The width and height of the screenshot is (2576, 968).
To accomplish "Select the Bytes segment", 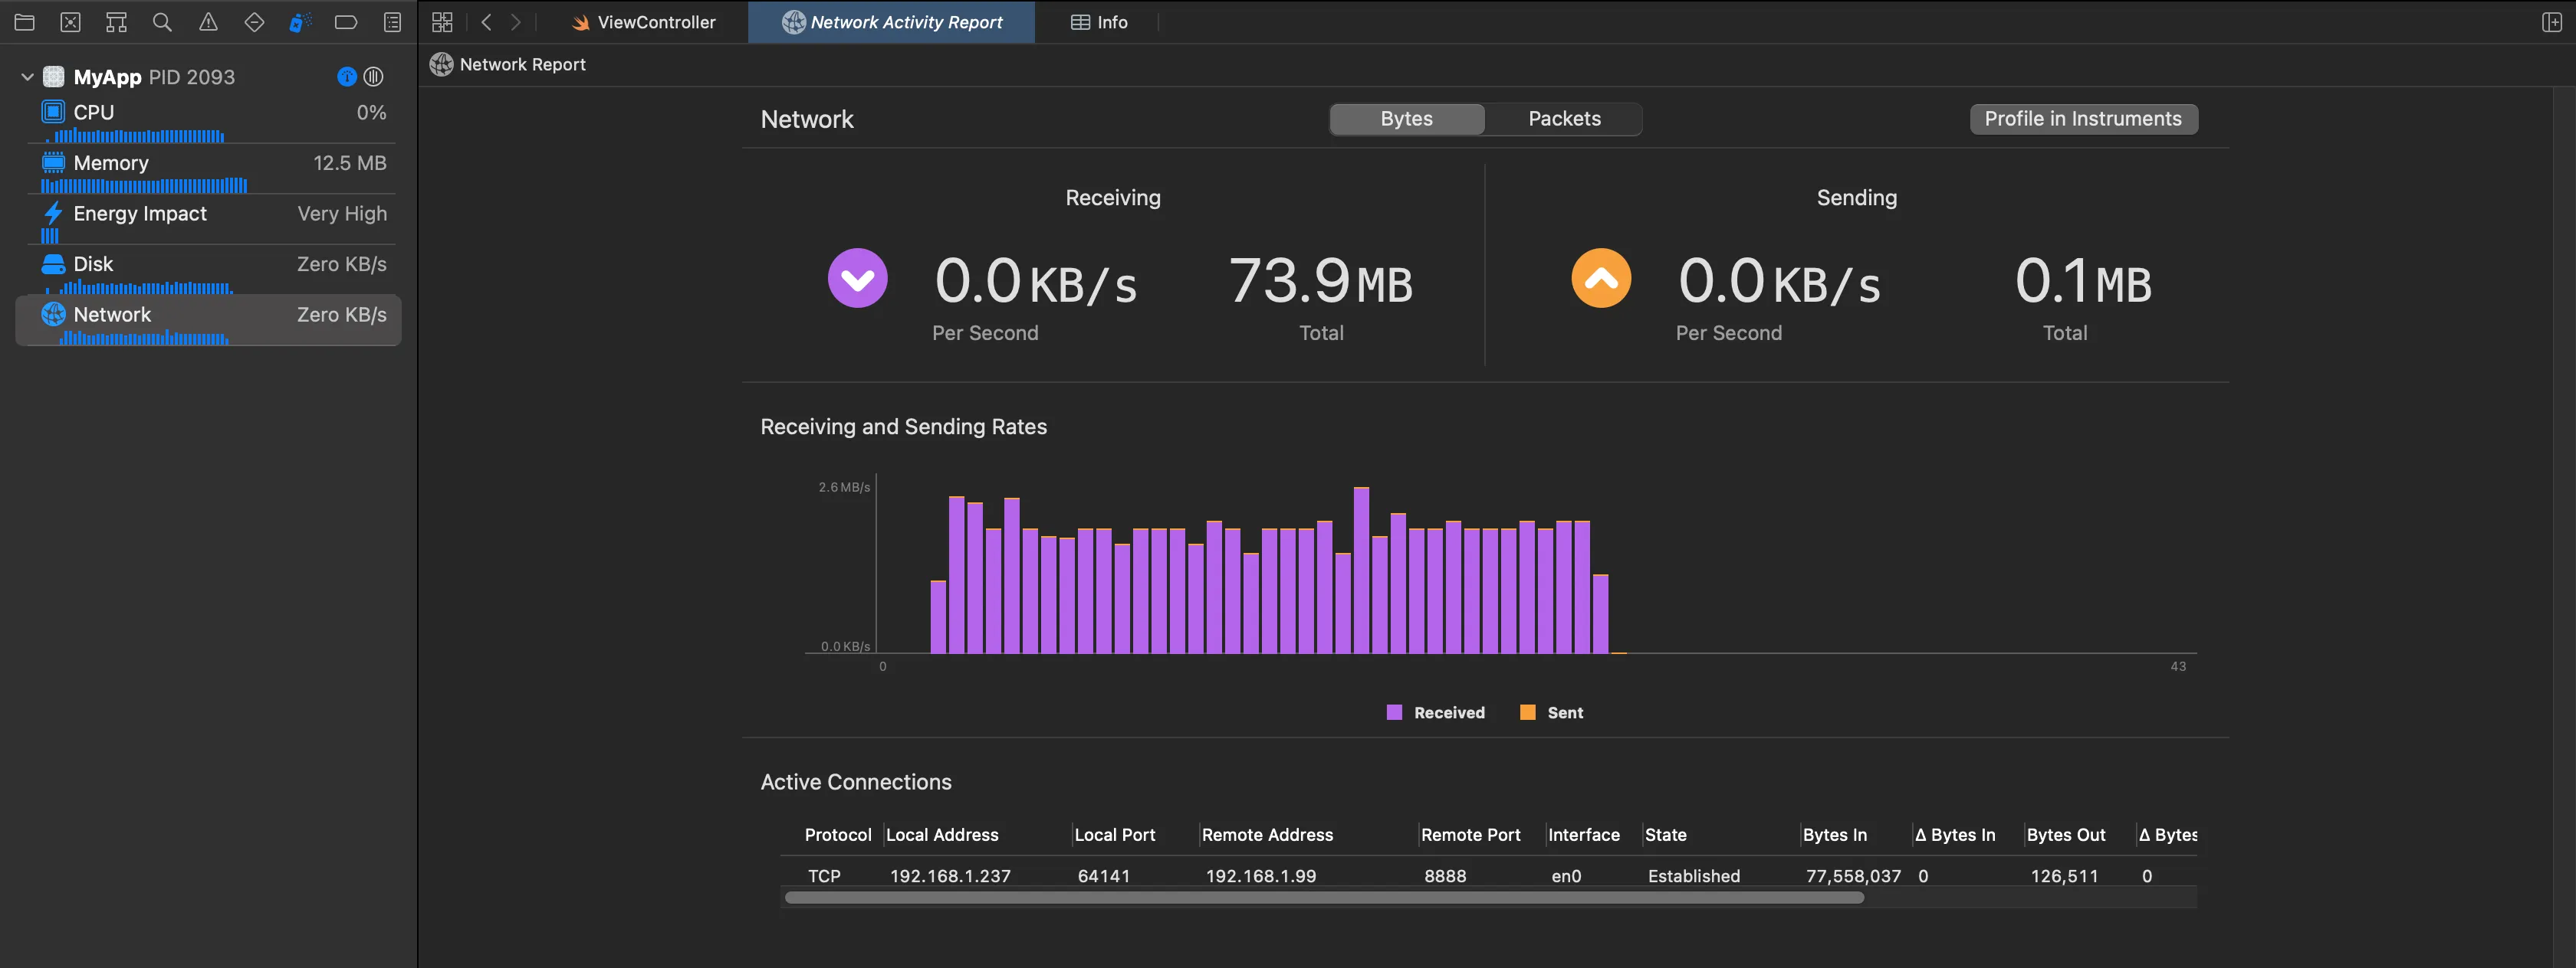I will pyautogui.click(x=1406, y=119).
